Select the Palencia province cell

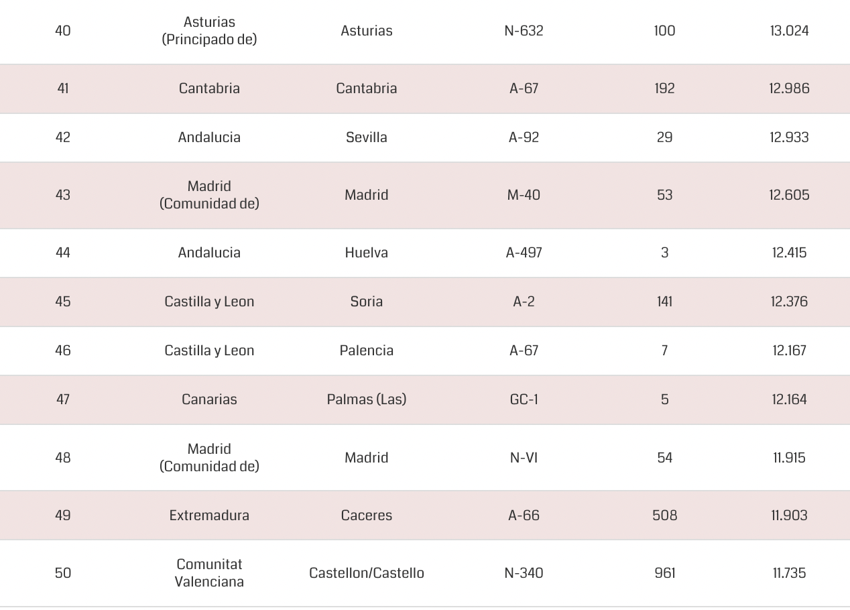click(x=366, y=351)
